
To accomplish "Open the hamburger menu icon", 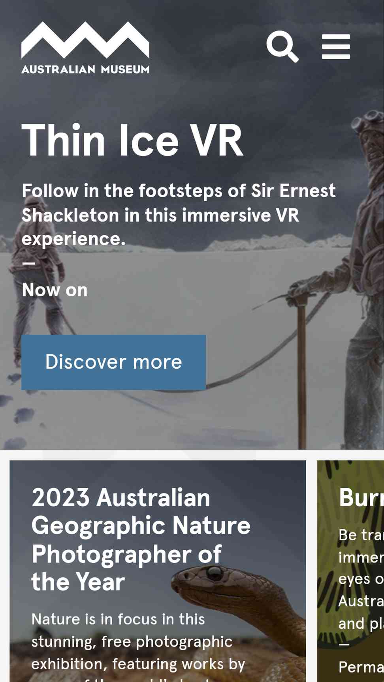I will (336, 47).
